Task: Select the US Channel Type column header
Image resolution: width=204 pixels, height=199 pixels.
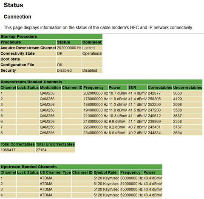Action: click(55, 173)
